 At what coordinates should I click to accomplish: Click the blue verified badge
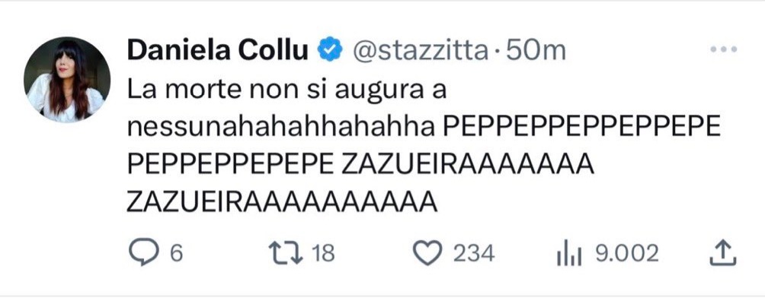(328, 50)
